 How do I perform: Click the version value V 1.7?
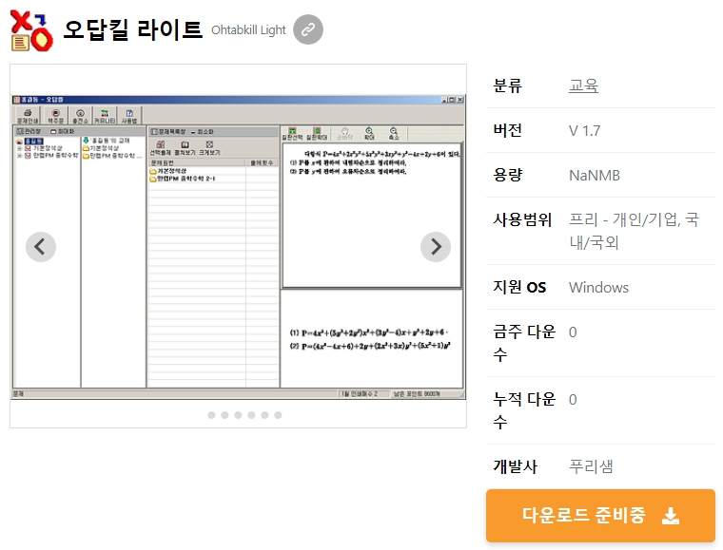pos(585,131)
